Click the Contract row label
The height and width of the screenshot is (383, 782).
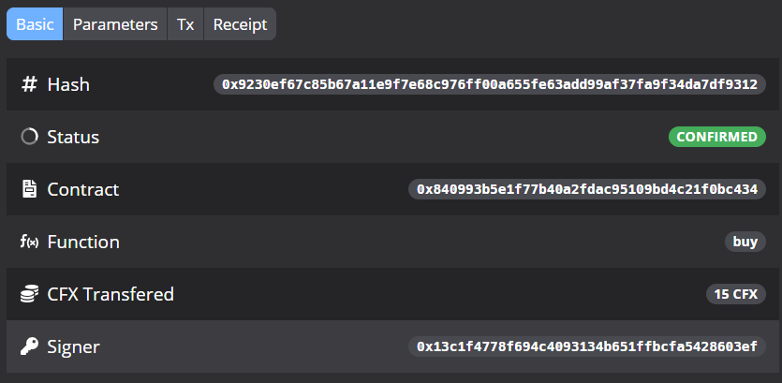[83, 189]
